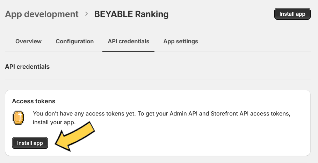Click the underline beneath API credentials tab
This screenshot has width=318, height=163.
[128, 51]
